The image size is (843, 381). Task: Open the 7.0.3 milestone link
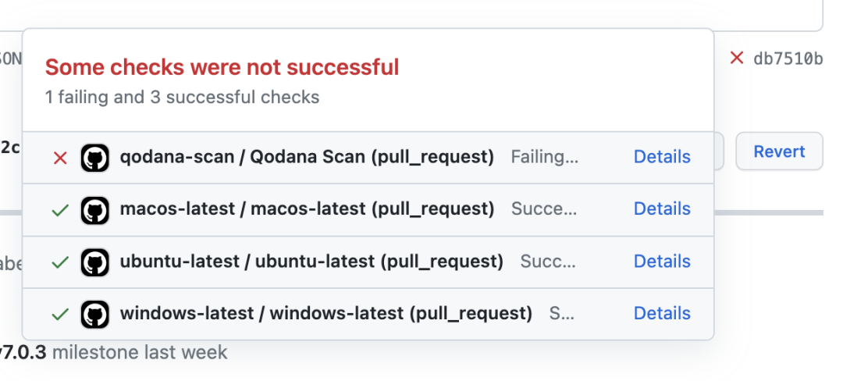point(23,352)
